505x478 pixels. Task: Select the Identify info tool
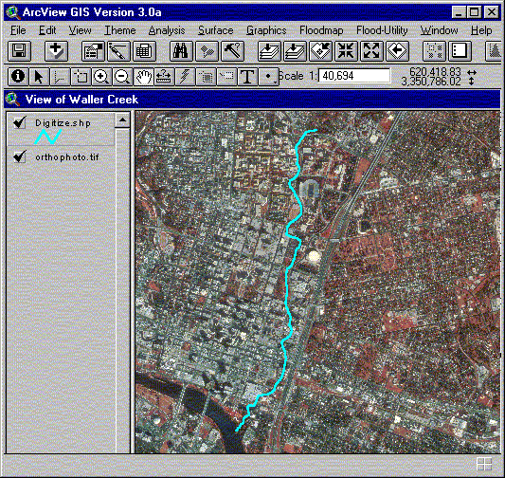pos(18,77)
